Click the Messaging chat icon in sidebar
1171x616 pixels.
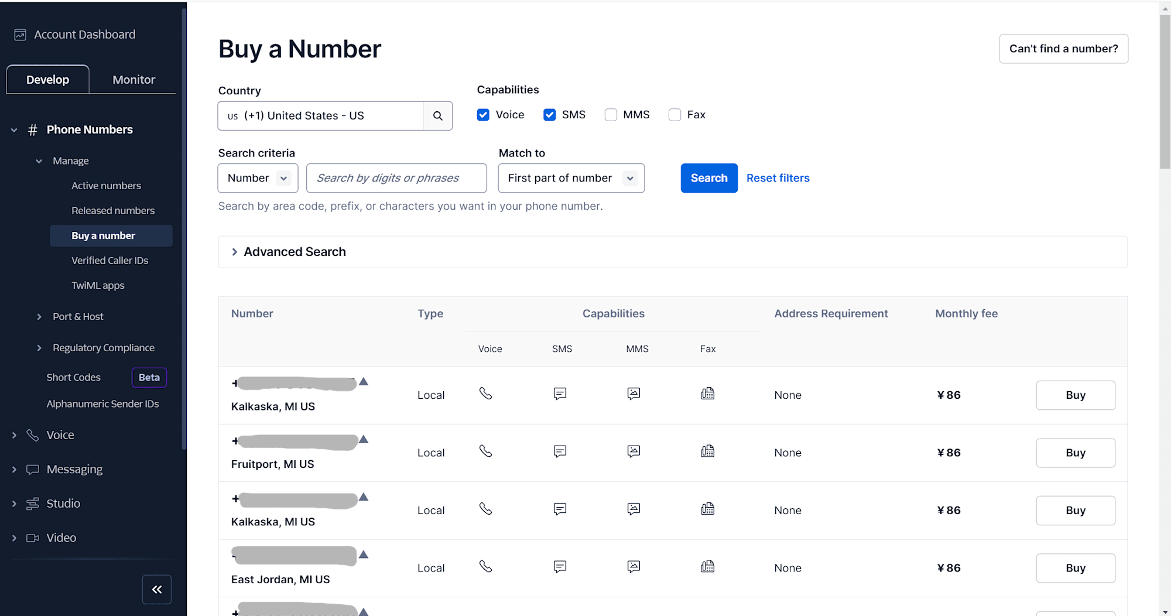click(x=33, y=470)
